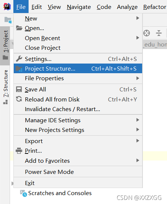Click the printer icon beside Print

(x=19, y=151)
